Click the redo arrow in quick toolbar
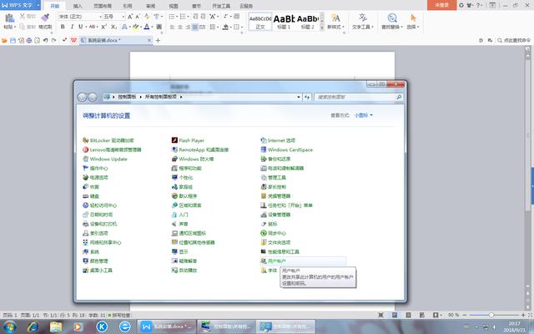This screenshot has height=334, width=534. point(53,40)
